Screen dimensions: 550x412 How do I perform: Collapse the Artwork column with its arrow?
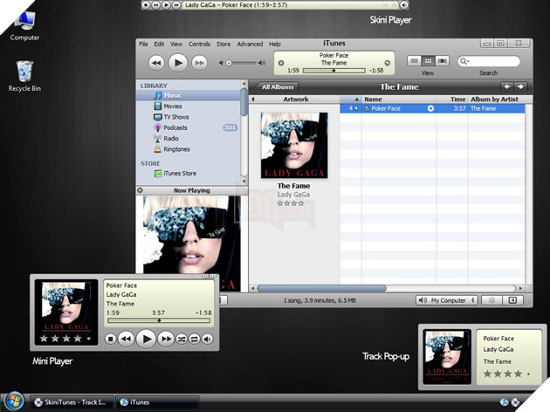pos(253,100)
